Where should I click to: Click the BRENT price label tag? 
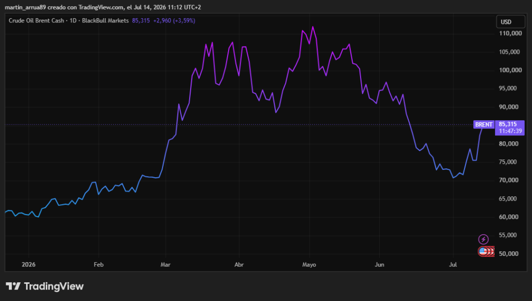484,124
